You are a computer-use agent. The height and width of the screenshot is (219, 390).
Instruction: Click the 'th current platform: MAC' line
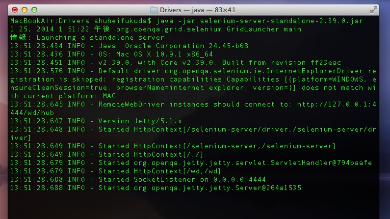tap(63, 96)
